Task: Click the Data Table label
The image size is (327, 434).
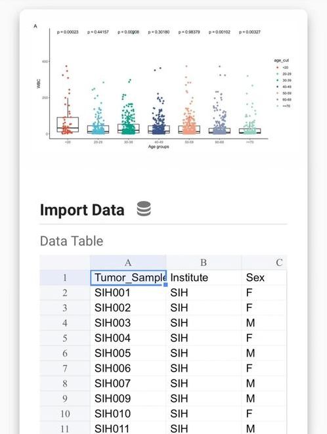Action: pyautogui.click(x=72, y=241)
